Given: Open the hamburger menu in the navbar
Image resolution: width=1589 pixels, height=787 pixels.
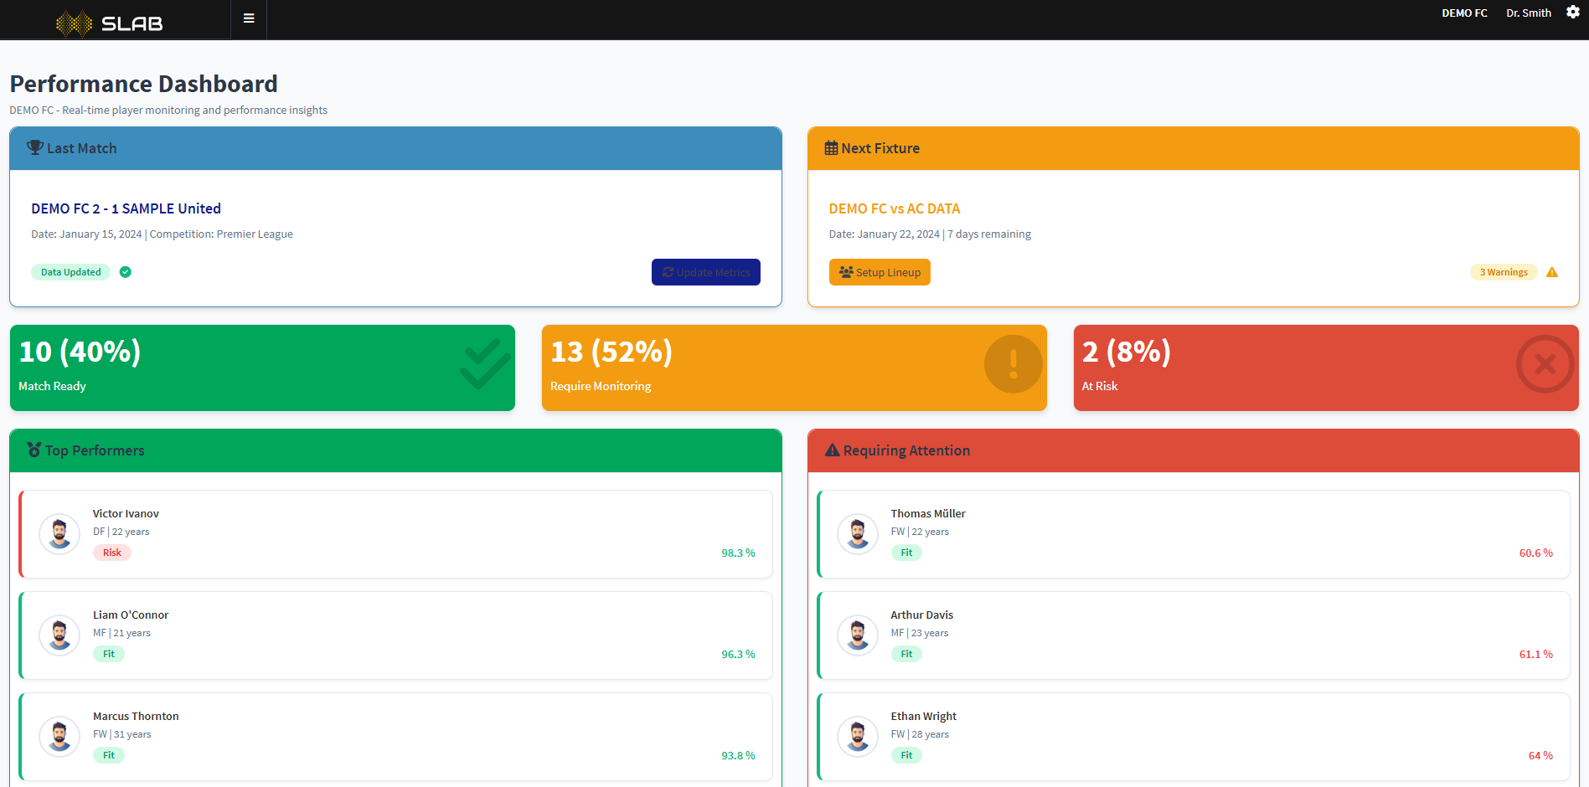Looking at the screenshot, I should 248,17.
